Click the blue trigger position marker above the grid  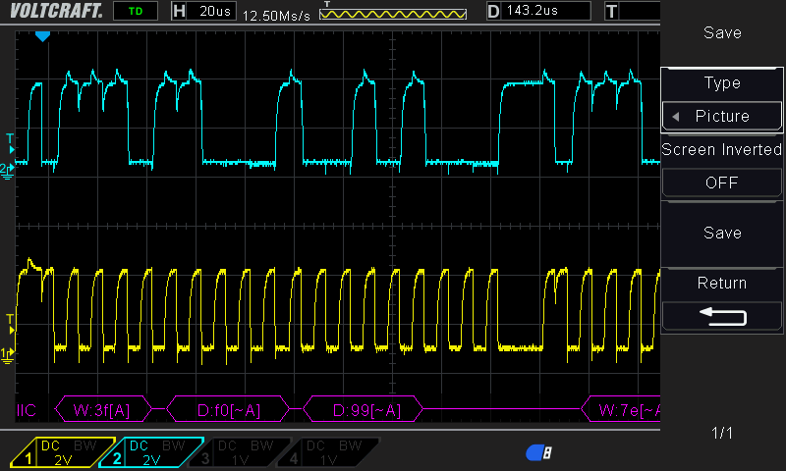pyautogui.click(x=42, y=36)
